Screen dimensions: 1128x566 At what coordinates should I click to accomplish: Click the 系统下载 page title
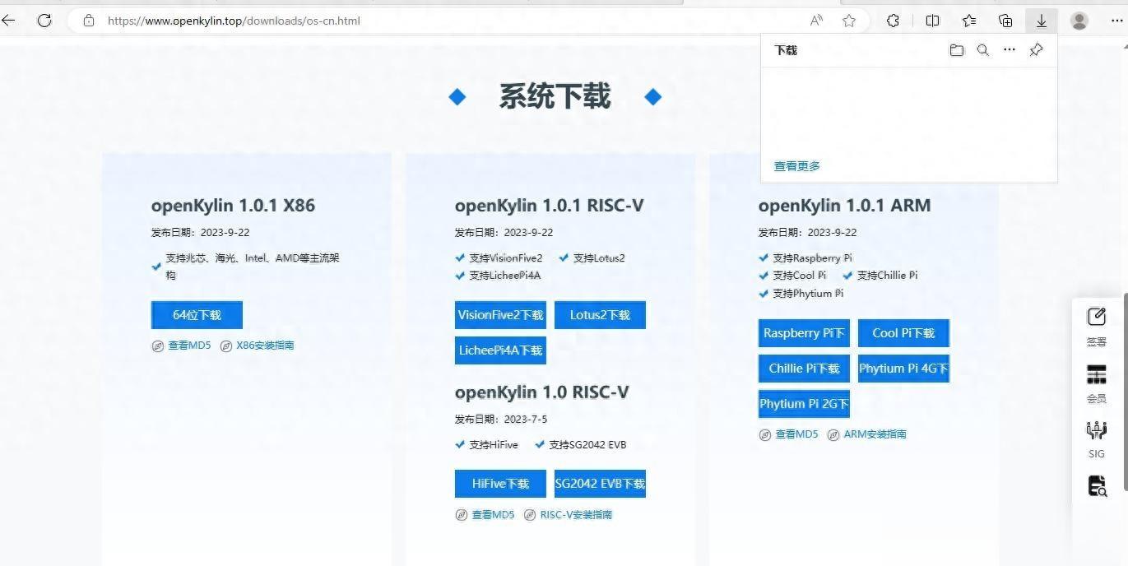tap(555, 97)
